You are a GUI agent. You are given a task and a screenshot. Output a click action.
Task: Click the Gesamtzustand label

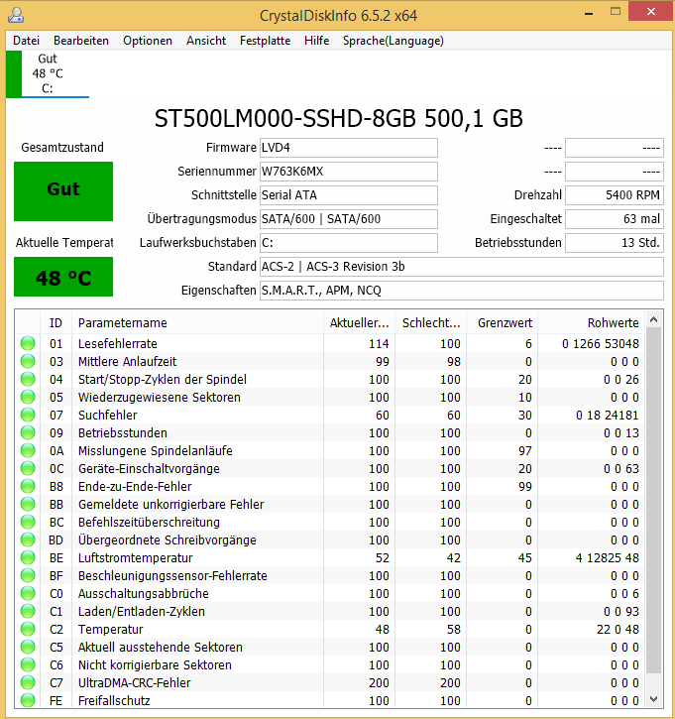pos(62,147)
